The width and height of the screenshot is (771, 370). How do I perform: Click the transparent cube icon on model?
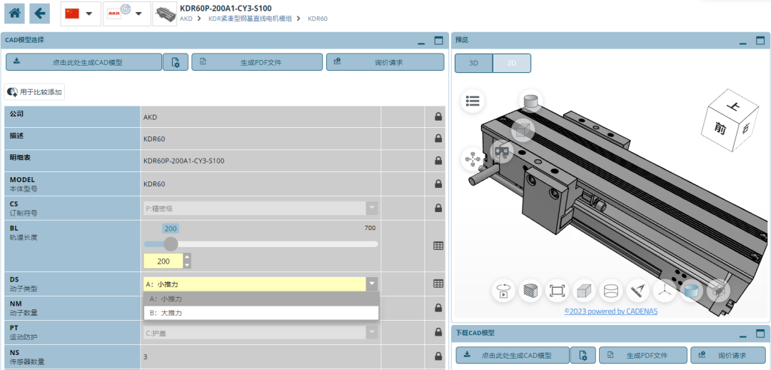[523, 131]
